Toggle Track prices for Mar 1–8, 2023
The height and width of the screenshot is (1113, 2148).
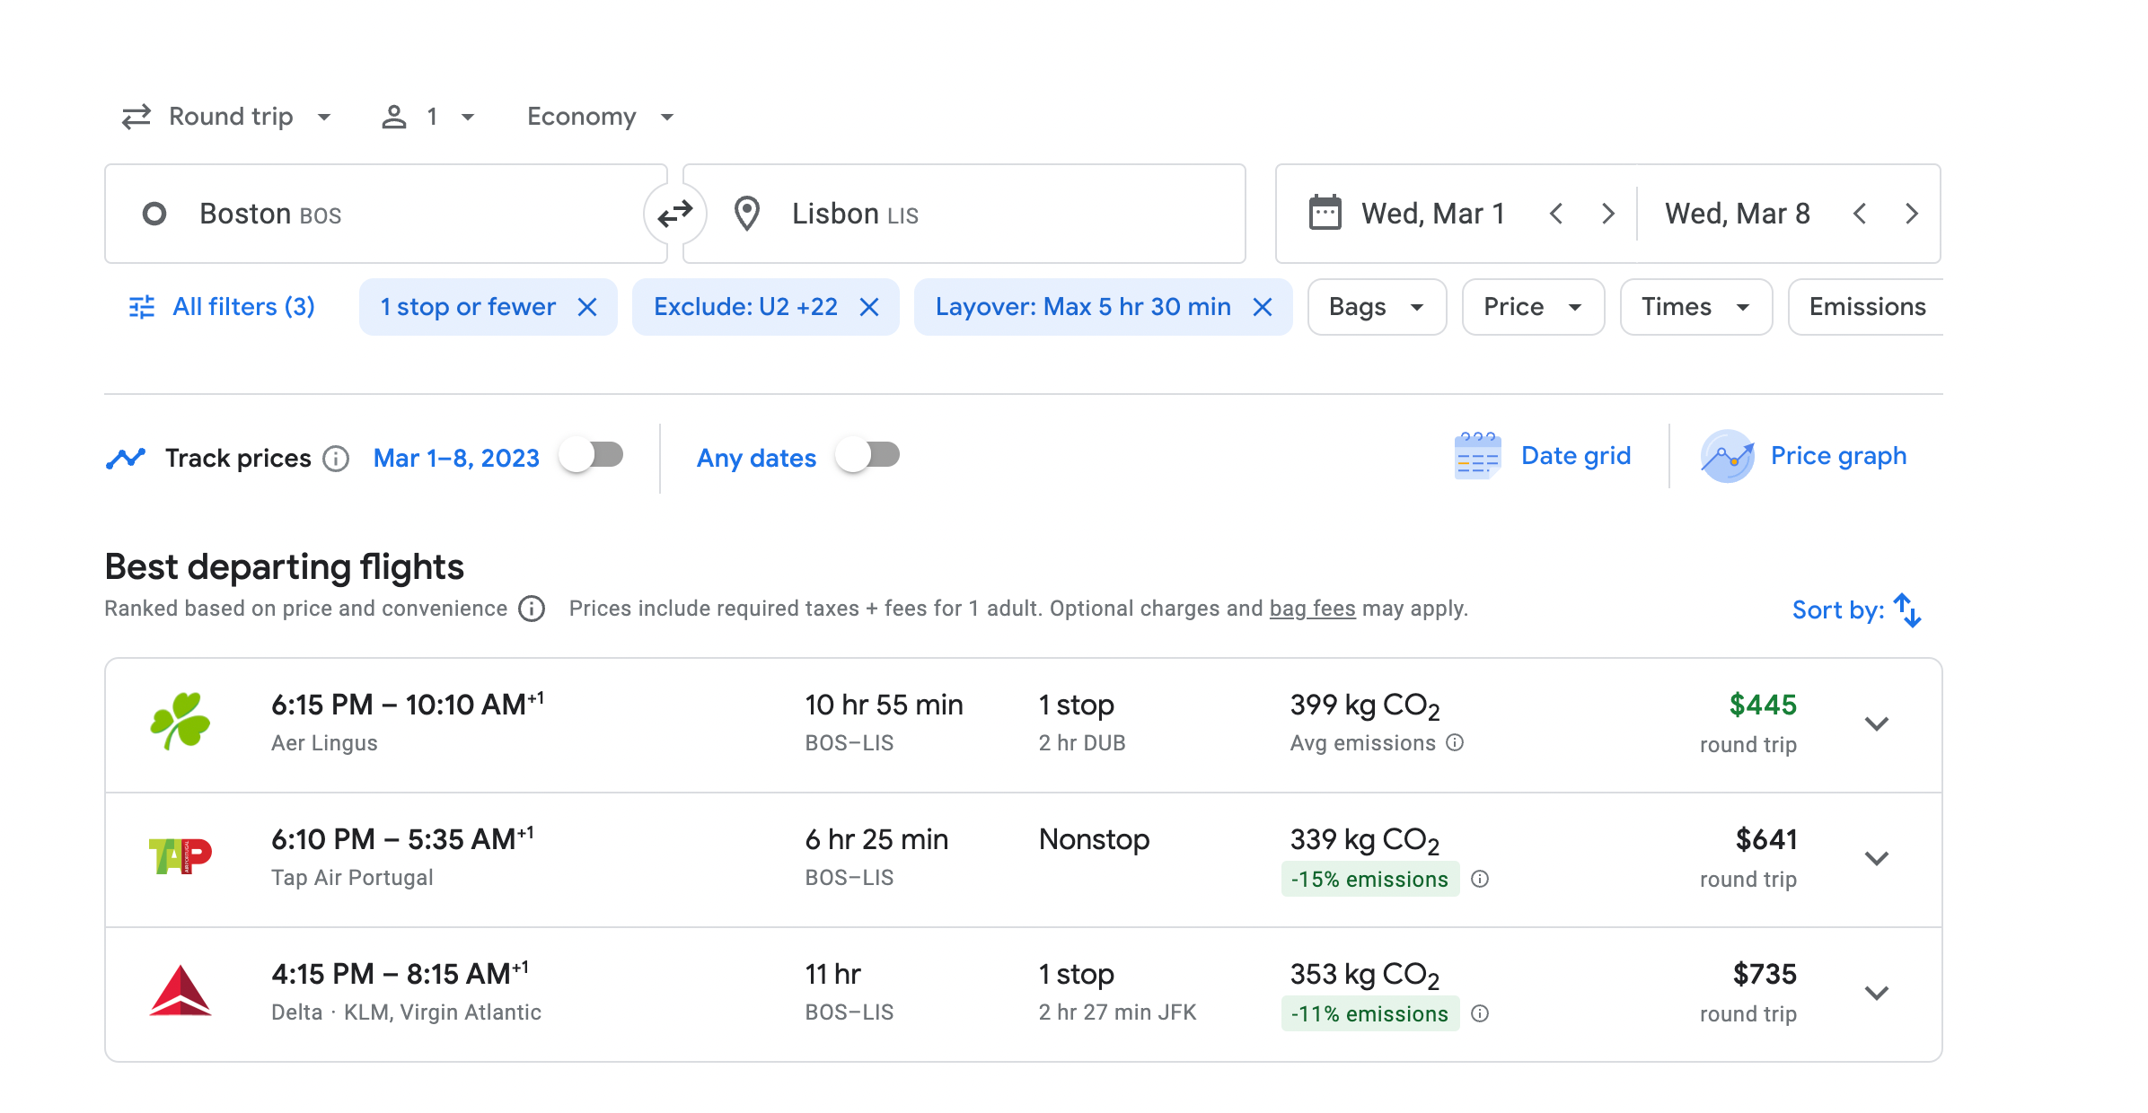(592, 455)
